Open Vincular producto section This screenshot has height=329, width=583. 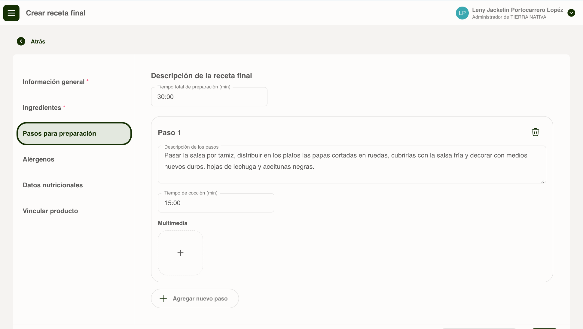click(50, 211)
